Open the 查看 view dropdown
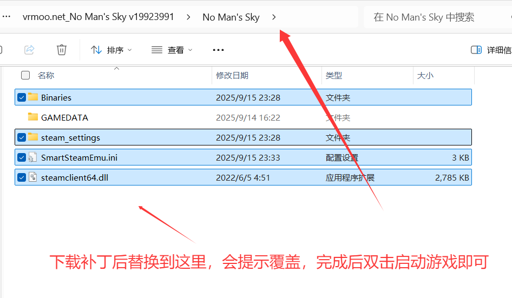The width and height of the screenshot is (512, 298). [172, 50]
